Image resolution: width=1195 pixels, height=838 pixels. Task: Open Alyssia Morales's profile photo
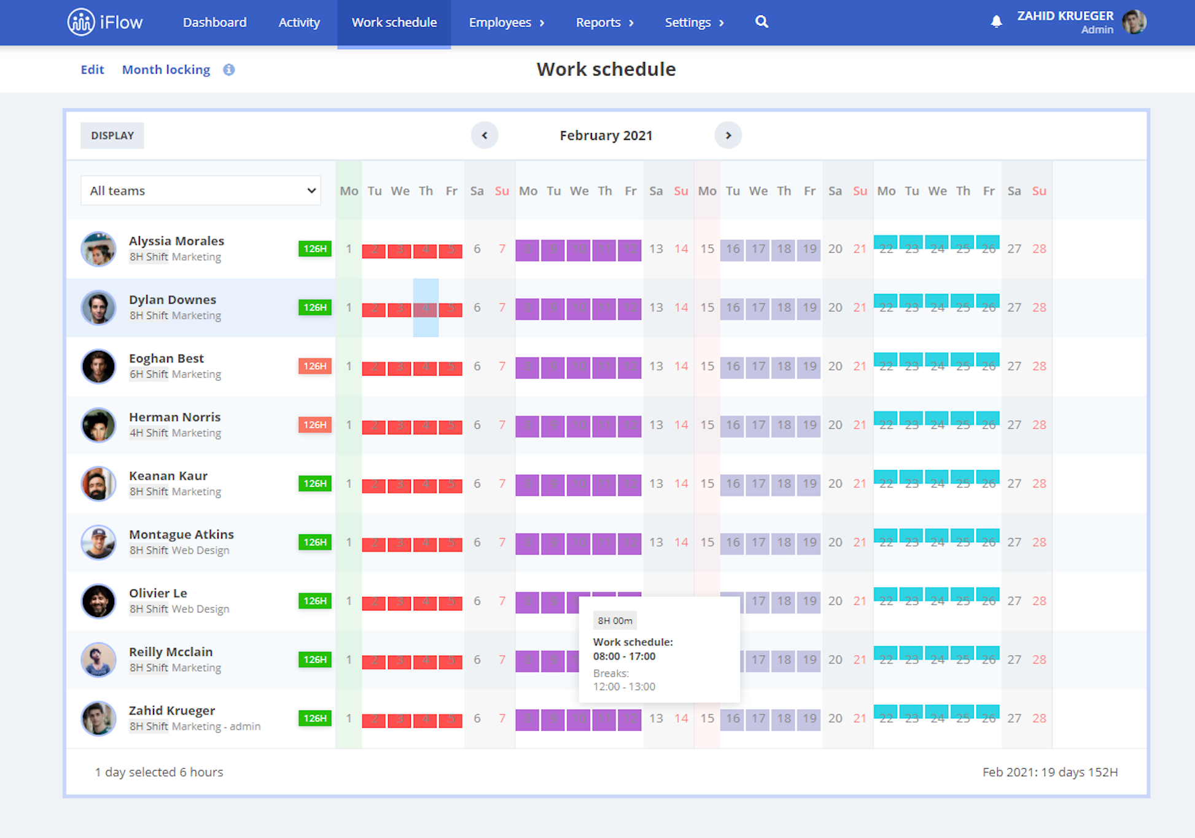[98, 249]
